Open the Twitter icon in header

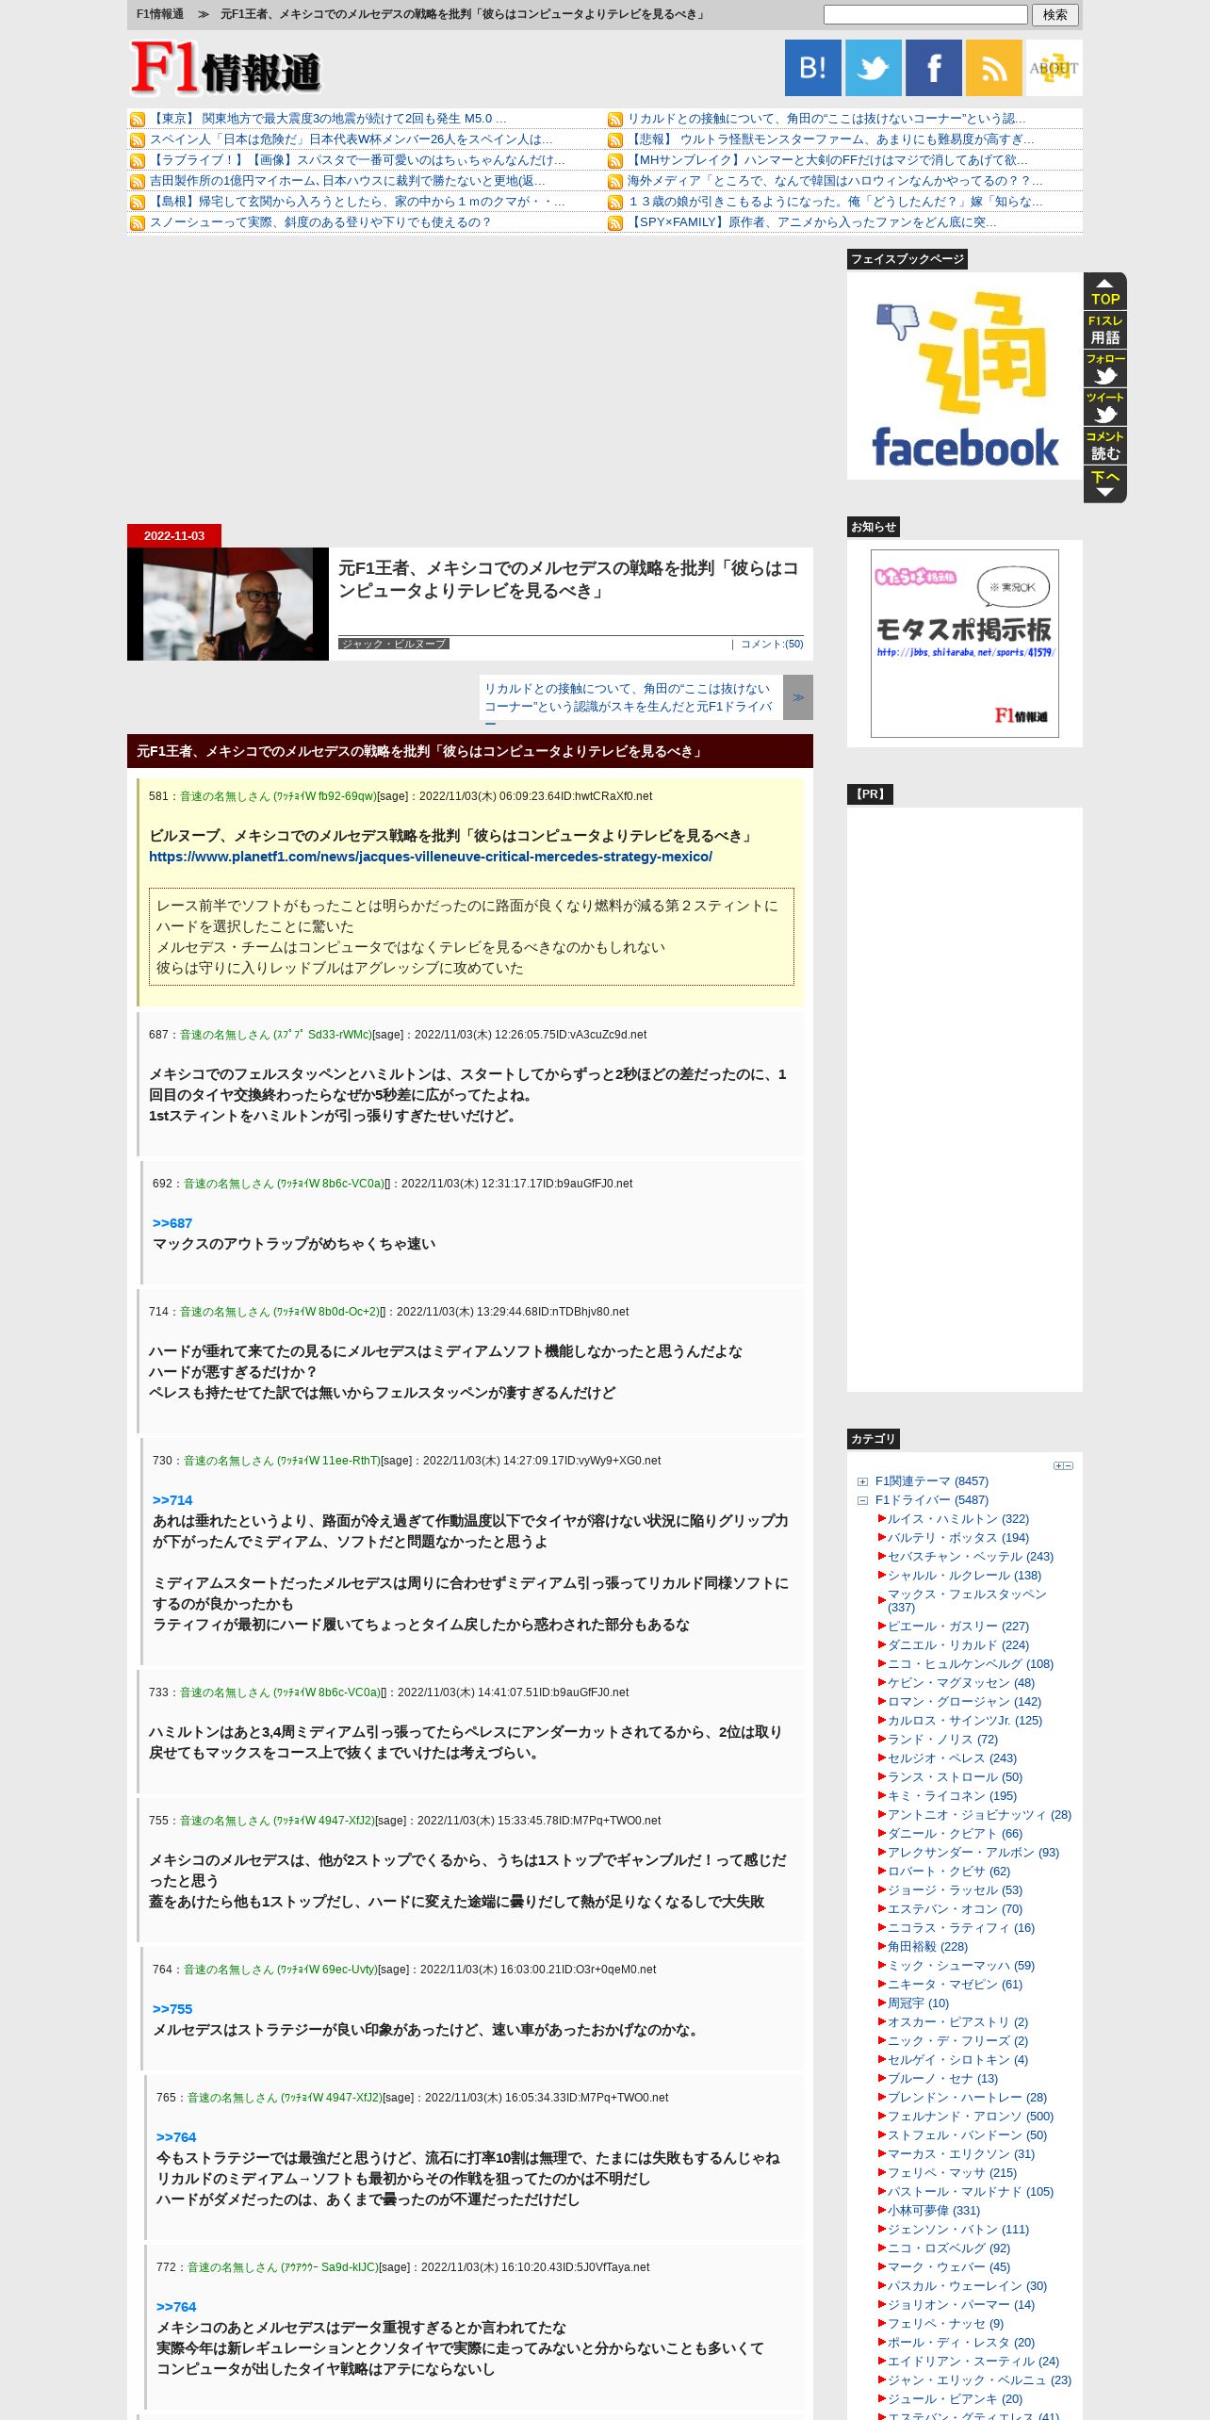(x=873, y=68)
